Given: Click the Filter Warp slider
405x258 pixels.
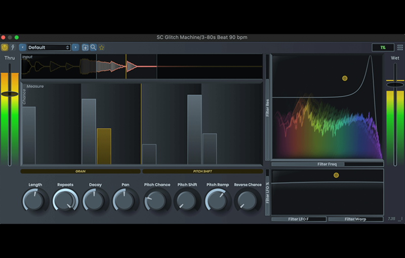Looking at the screenshot, I should 356,219.
